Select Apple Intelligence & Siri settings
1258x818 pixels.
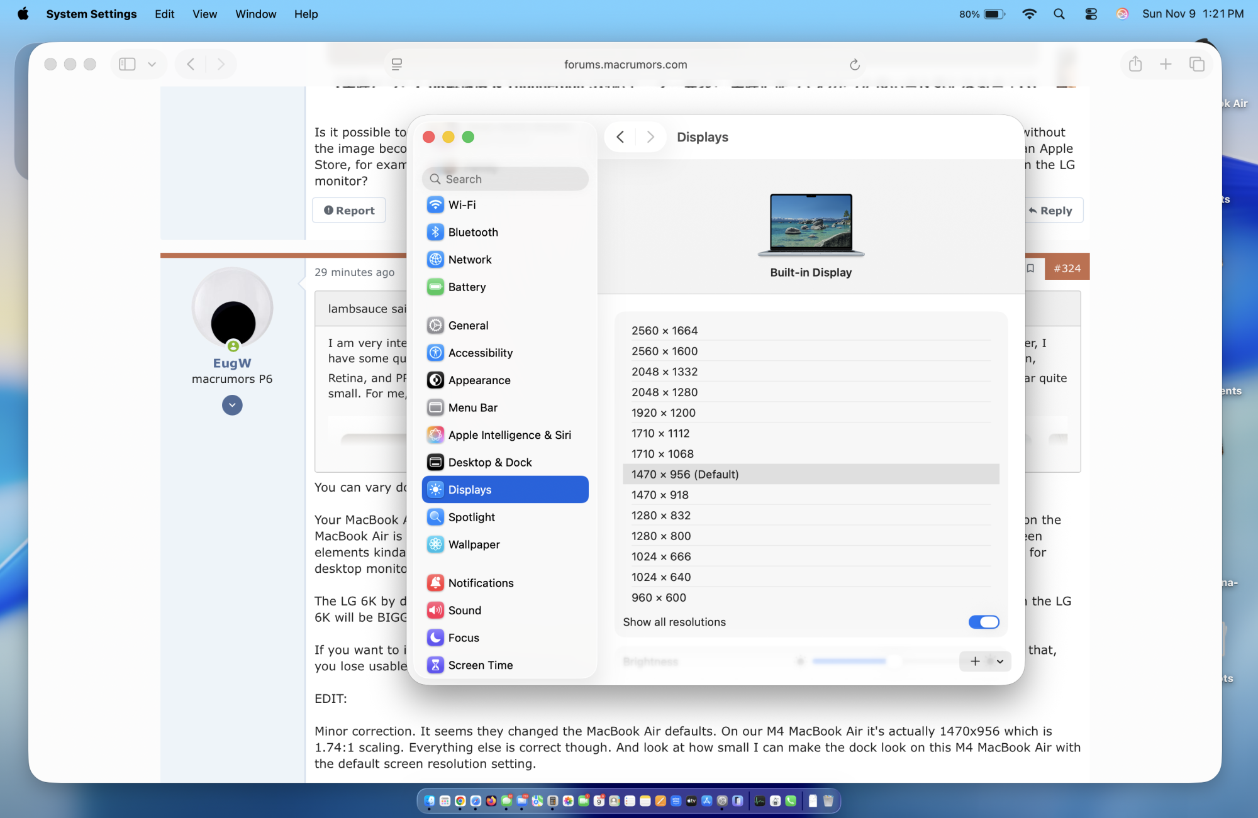point(509,434)
